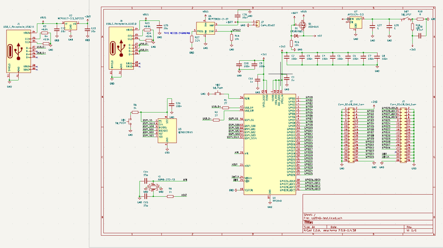Select capacitor C13 on the +3V3 rail
This screenshot has height=248, width=443.
point(88,29)
